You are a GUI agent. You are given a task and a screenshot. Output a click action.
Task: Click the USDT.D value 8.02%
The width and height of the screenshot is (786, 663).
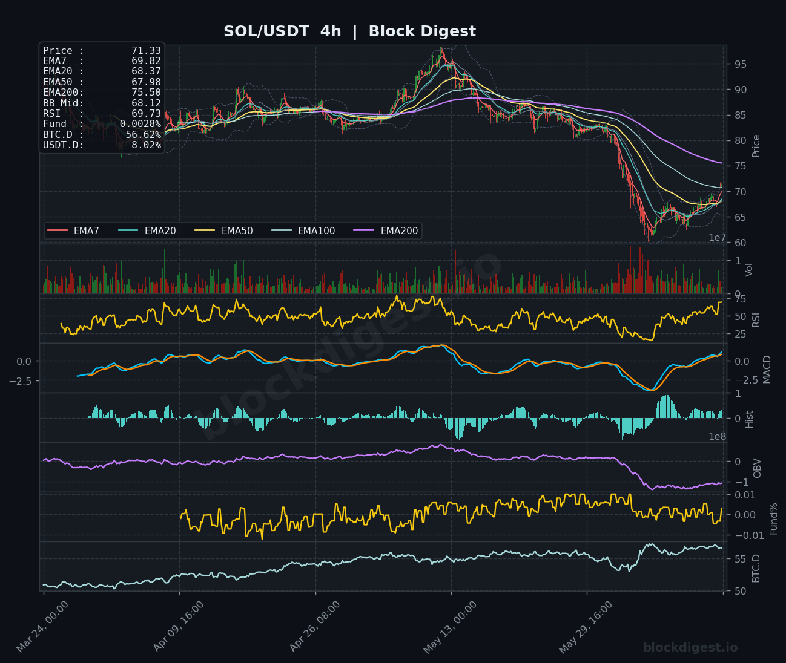click(146, 145)
